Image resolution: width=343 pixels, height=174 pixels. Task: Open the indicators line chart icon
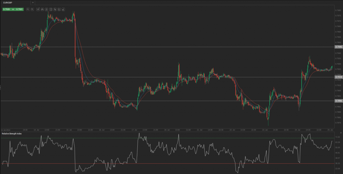59,9
